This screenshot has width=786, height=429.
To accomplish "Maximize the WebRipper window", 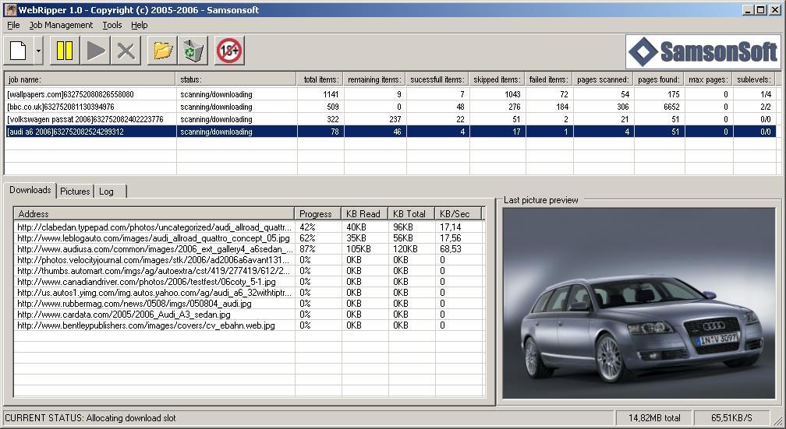I will pyautogui.click(x=761, y=9).
